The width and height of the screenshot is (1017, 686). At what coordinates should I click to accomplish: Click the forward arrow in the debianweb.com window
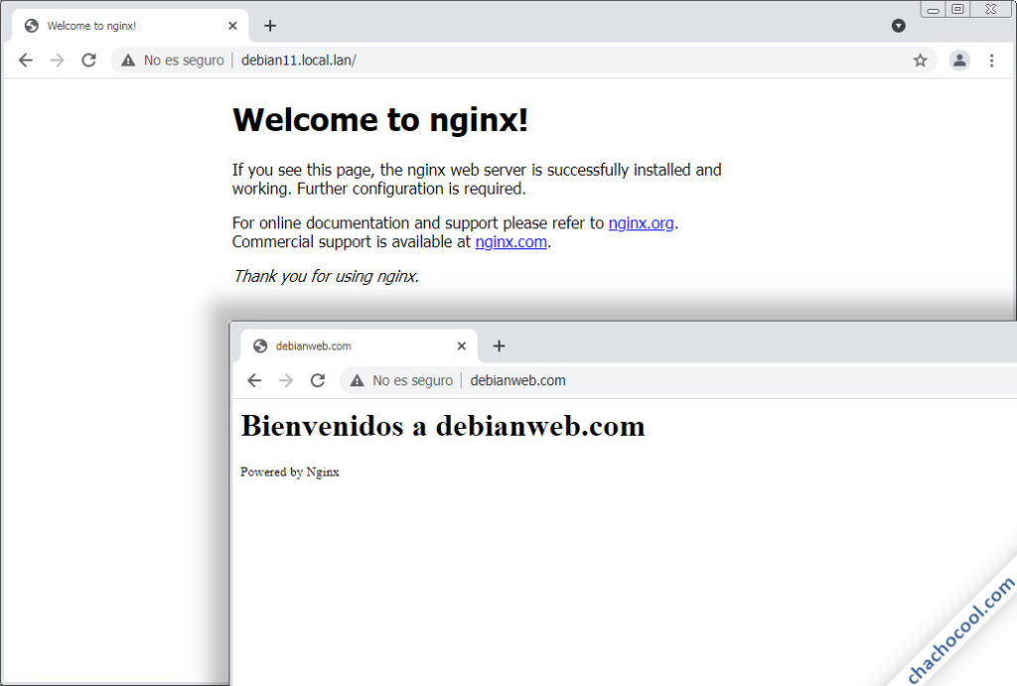click(x=286, y=380)
